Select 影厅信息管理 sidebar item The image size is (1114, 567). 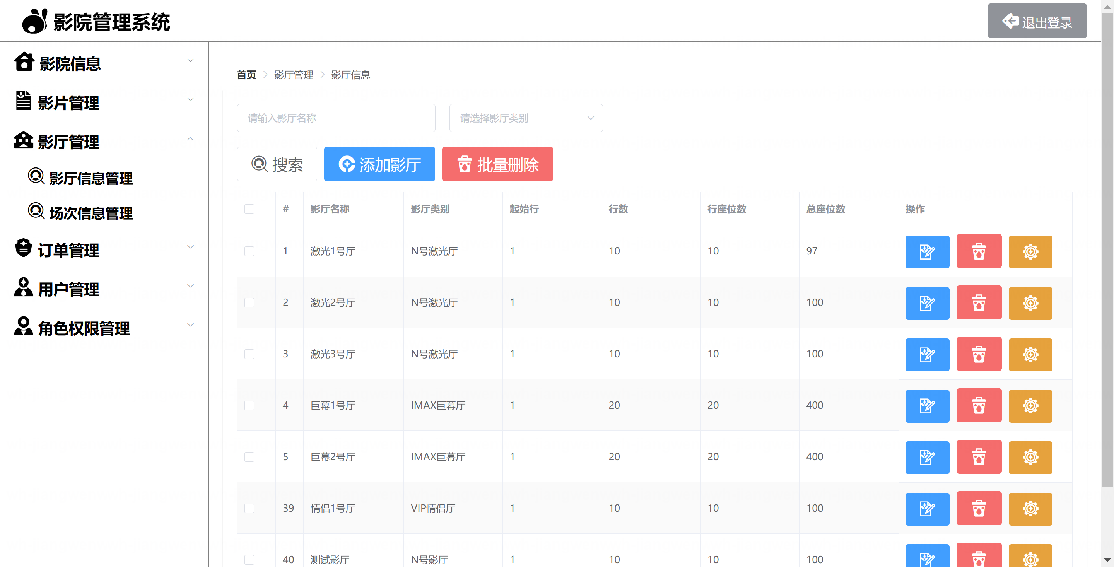91,178
